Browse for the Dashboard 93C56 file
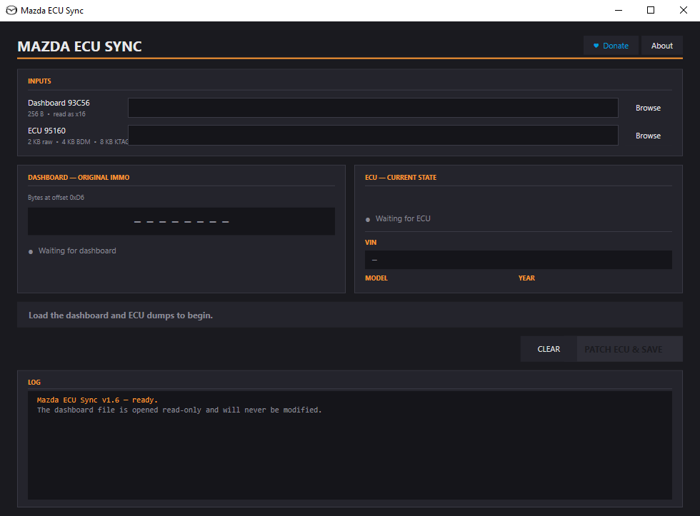 (x=648, y=108)
